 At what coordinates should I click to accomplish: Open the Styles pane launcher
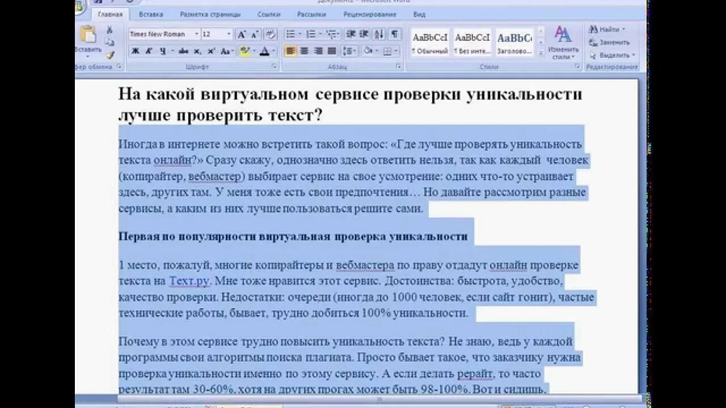tap(577, 66)
